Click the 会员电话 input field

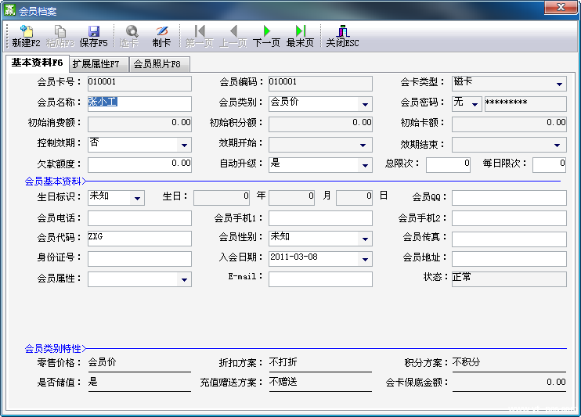[x=139, y=218]
